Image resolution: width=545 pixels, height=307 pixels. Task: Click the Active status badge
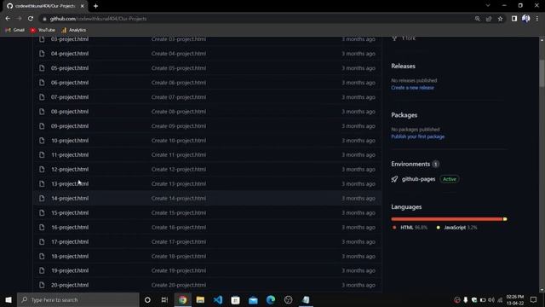click(450, 179)
